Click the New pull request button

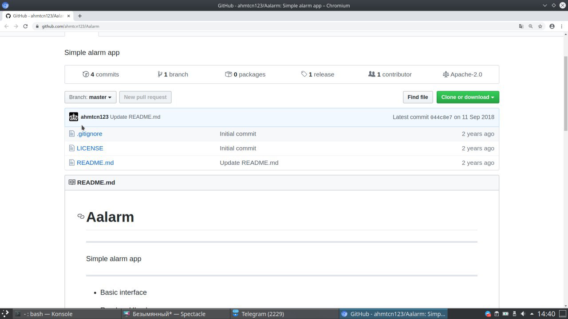145,97
